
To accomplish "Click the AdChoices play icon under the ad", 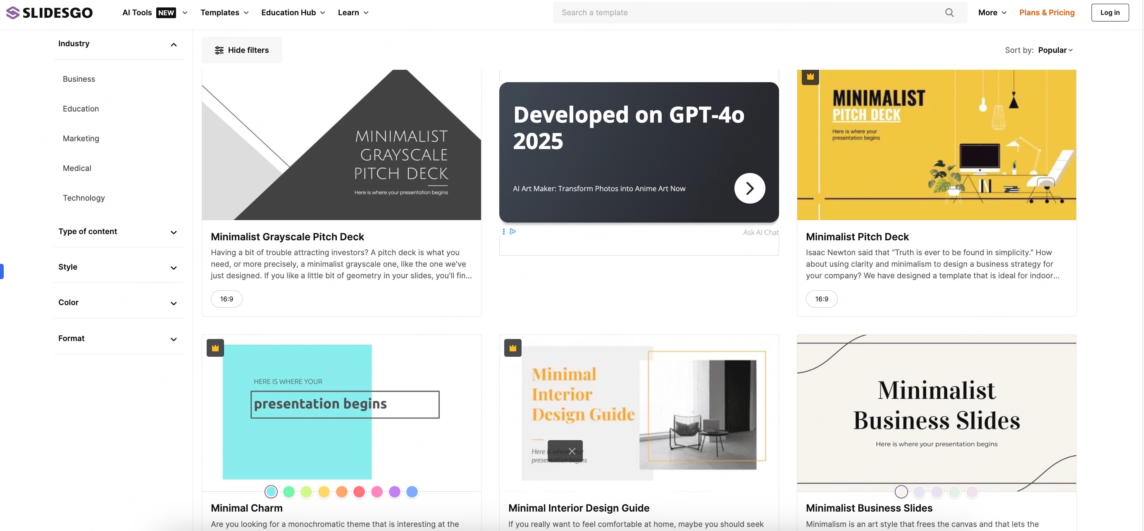I will [513, 231].
